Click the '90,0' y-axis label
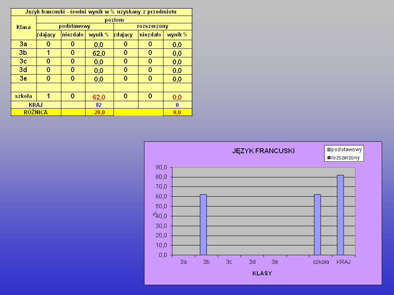Screen dimensions: 394x295 pos(161,167)
